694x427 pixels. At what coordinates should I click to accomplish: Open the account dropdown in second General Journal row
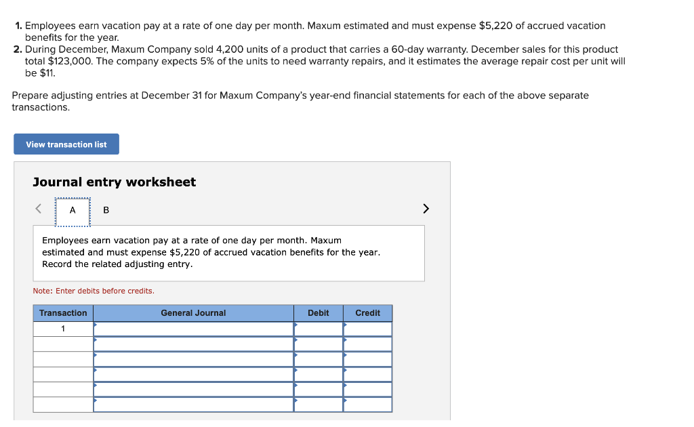(193, 344)
